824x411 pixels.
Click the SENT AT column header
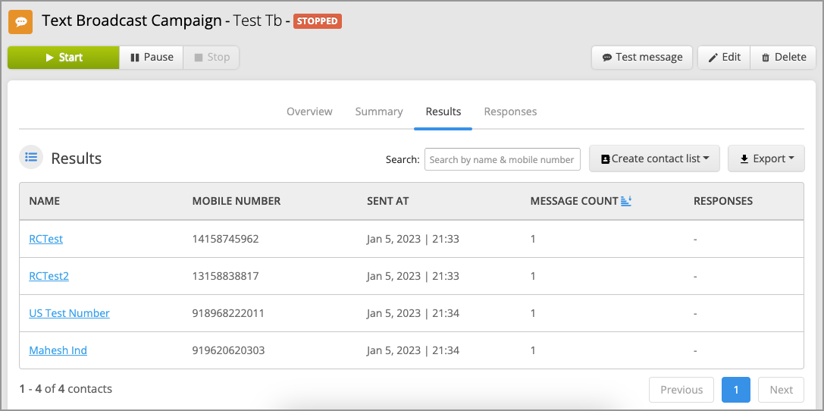[x=388, y=201]
